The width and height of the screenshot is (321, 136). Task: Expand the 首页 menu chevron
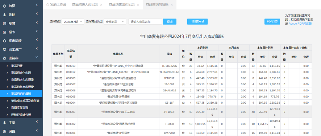coord(37,5)
